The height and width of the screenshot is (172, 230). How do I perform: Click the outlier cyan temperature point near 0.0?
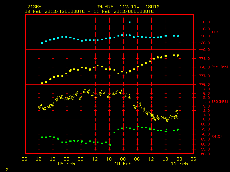(130, 22)
